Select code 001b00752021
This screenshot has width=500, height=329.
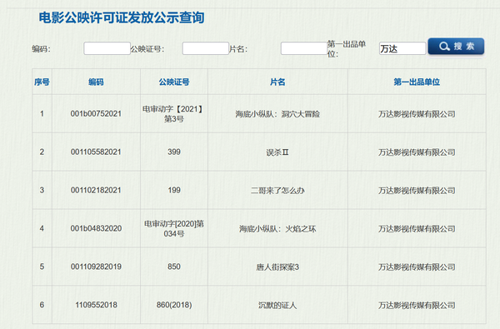point(96,114)
